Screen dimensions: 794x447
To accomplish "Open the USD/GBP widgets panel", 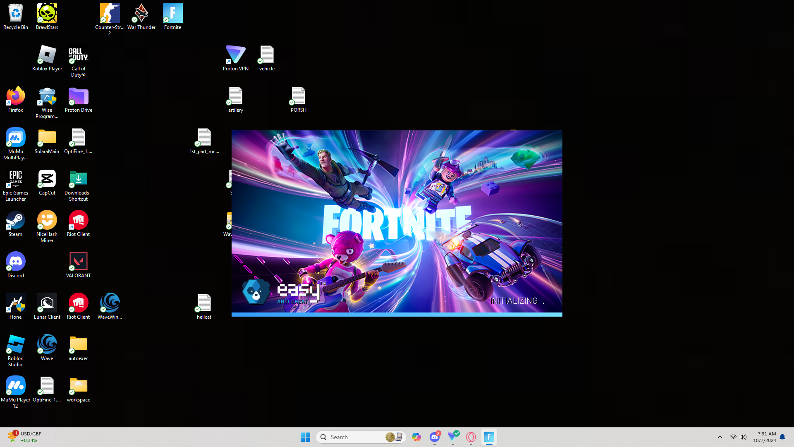I will (x=25, y=437).
